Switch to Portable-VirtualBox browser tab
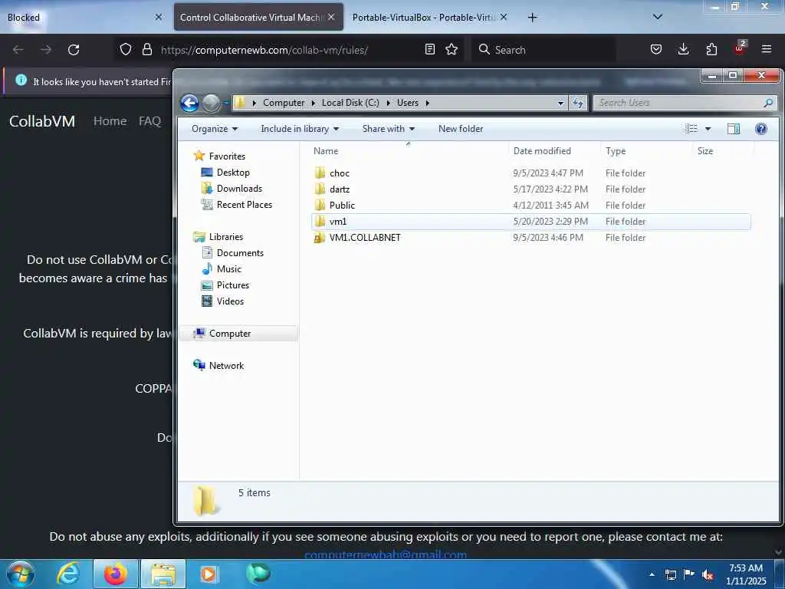The image size is (785, 589). [429, 17]
